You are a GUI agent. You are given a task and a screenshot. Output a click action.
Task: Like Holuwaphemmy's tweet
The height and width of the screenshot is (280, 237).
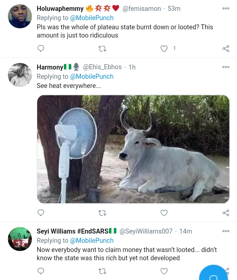click(164, 49)
